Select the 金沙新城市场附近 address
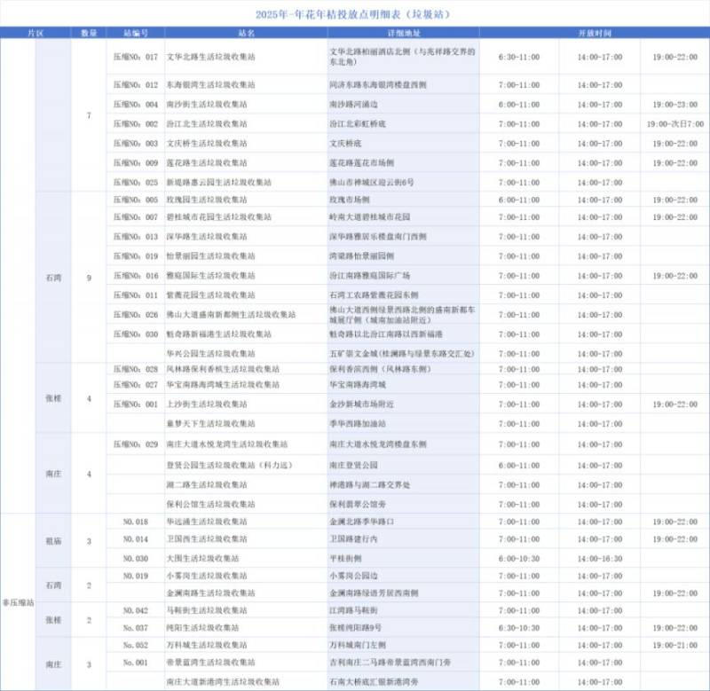This screenshot has width=710, height=691. [x=362, y=404]
